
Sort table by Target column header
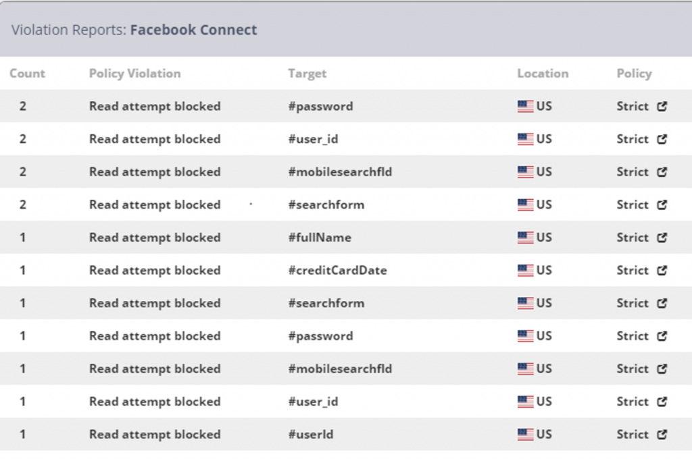307,73
